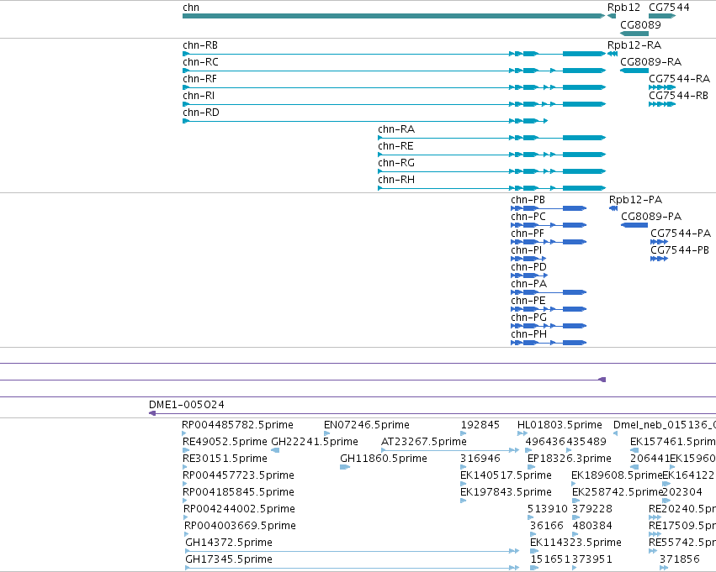Screen dimensions: 716x572
Task: Open protein CG7544-PA
Action: 681,234
